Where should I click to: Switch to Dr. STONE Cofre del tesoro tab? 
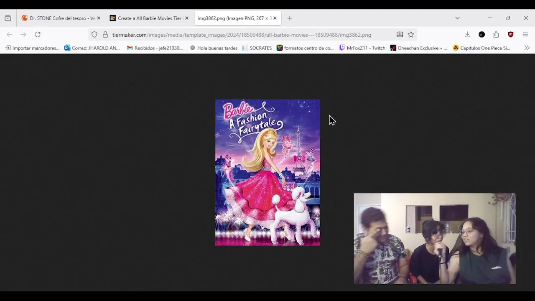(x=61, y=18)
